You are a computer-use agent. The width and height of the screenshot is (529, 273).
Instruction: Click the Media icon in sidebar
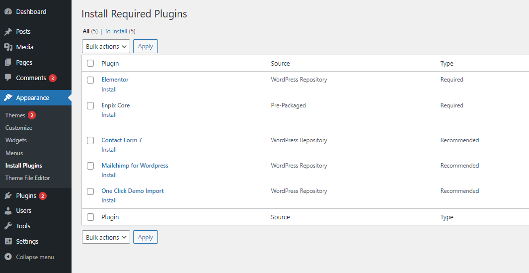[x=8, y=47]
